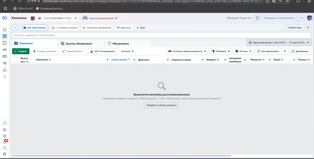Switch to the Группы объявлений tab

82,43
